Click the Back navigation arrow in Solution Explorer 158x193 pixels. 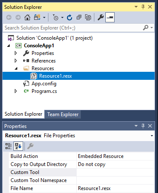pyautogui.click(x=9, y=17)
